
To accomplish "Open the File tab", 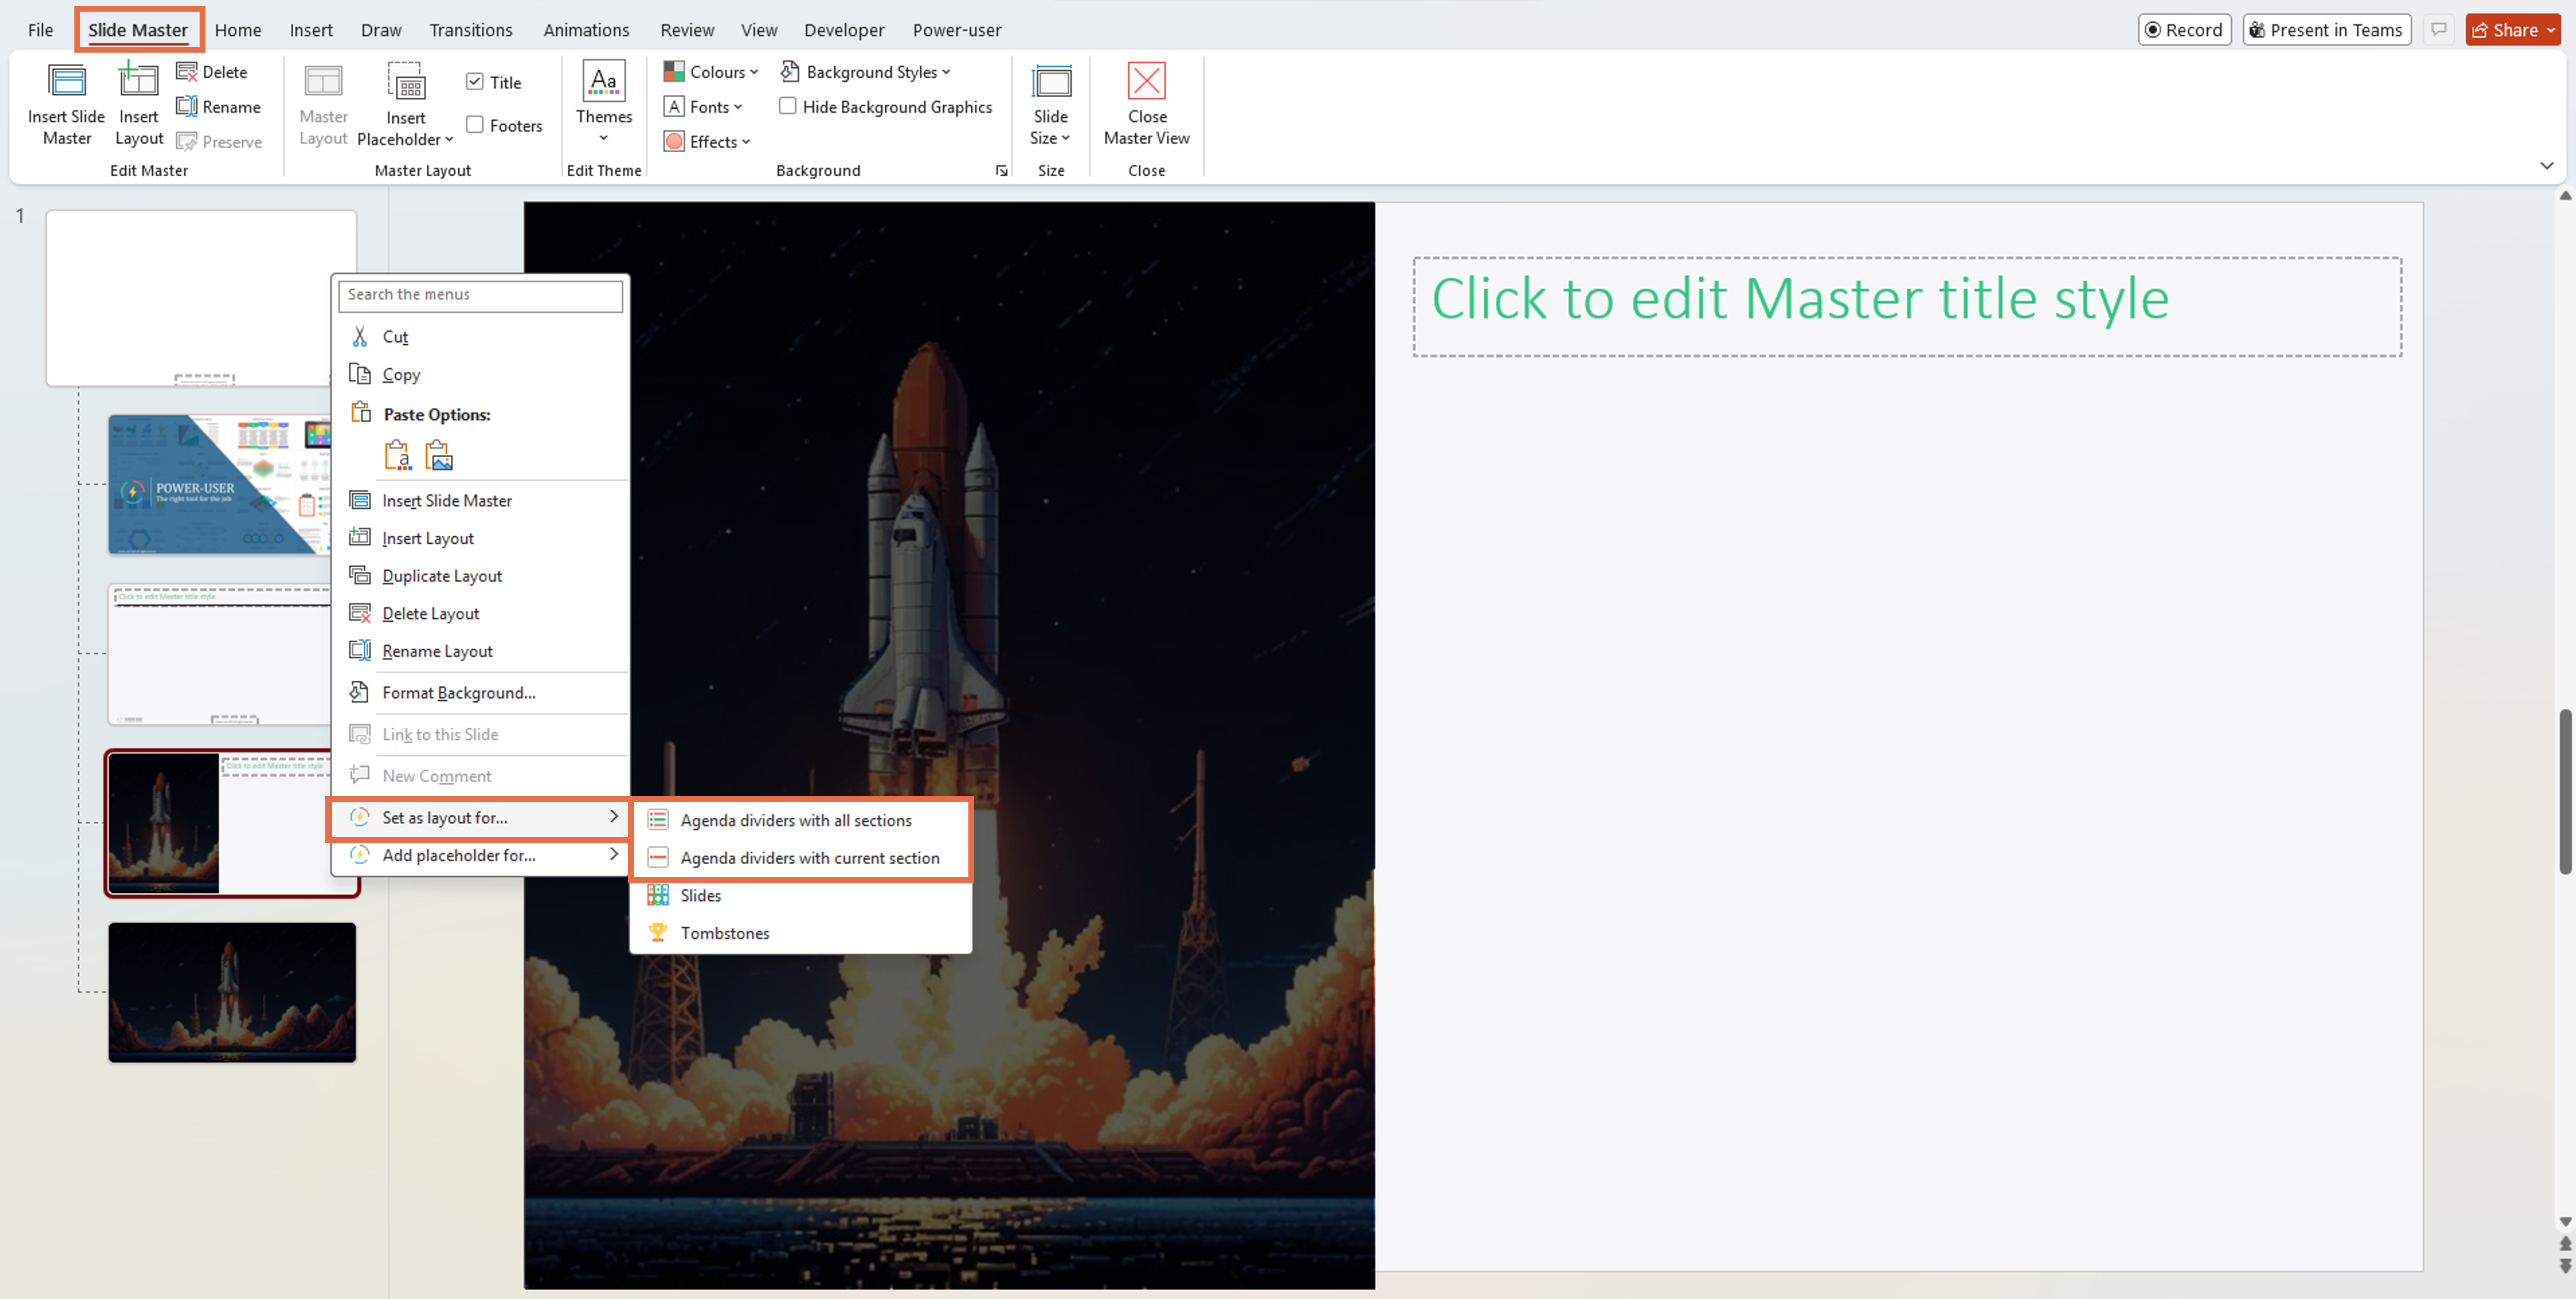I will [40, 30].
